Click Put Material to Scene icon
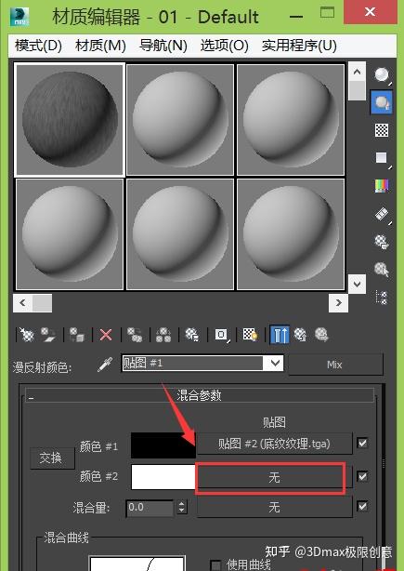Screen dimensions: 404x571 (x=48, y=334)
